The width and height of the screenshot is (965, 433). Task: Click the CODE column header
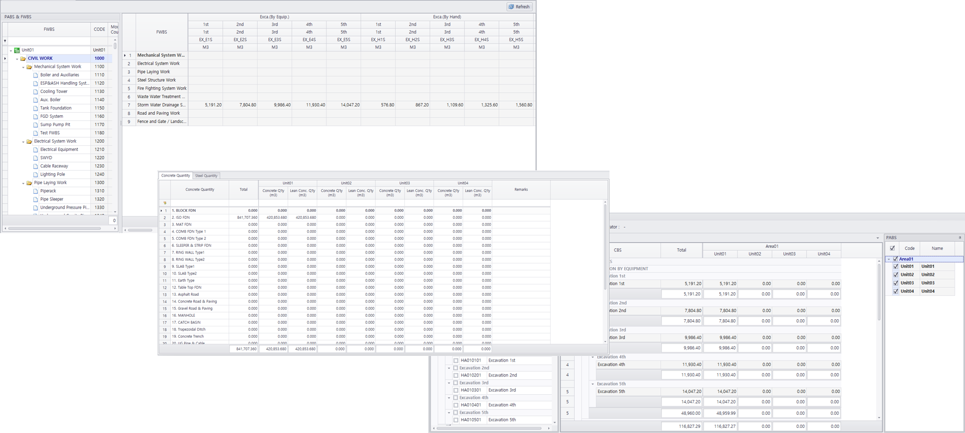click(x=99, y=30)
